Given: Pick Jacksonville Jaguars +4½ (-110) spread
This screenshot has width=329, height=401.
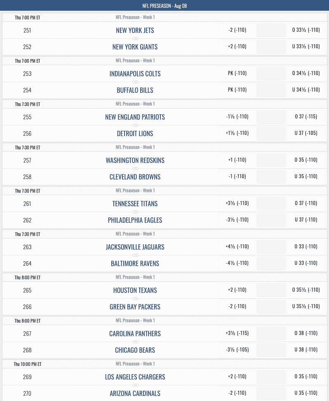Looking at the screenshot, I should (237, 247).
